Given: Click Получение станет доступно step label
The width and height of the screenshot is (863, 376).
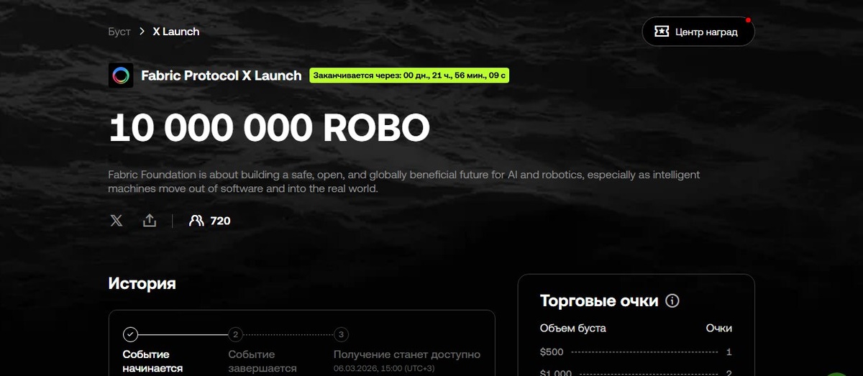Looking at the screenshot, I should click(x=407, y=354).
